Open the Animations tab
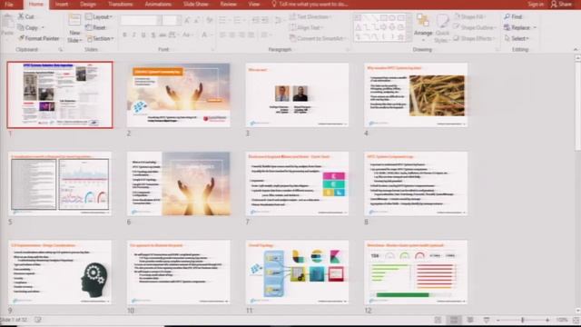581x327 pixels. pos(158,4)
